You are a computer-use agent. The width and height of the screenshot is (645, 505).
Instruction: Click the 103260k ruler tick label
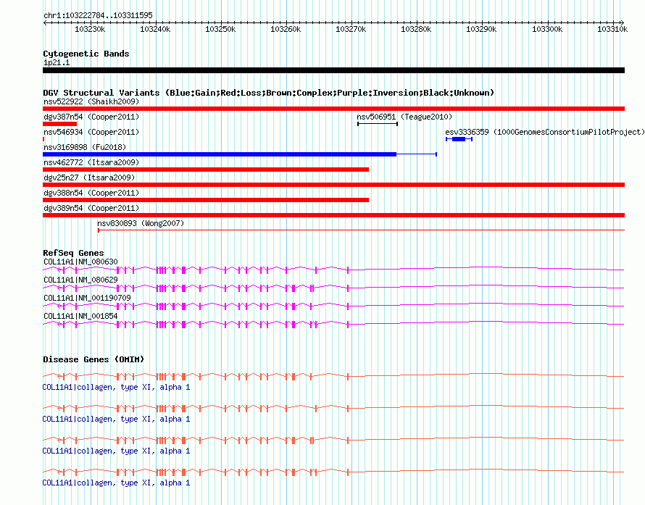286,29
